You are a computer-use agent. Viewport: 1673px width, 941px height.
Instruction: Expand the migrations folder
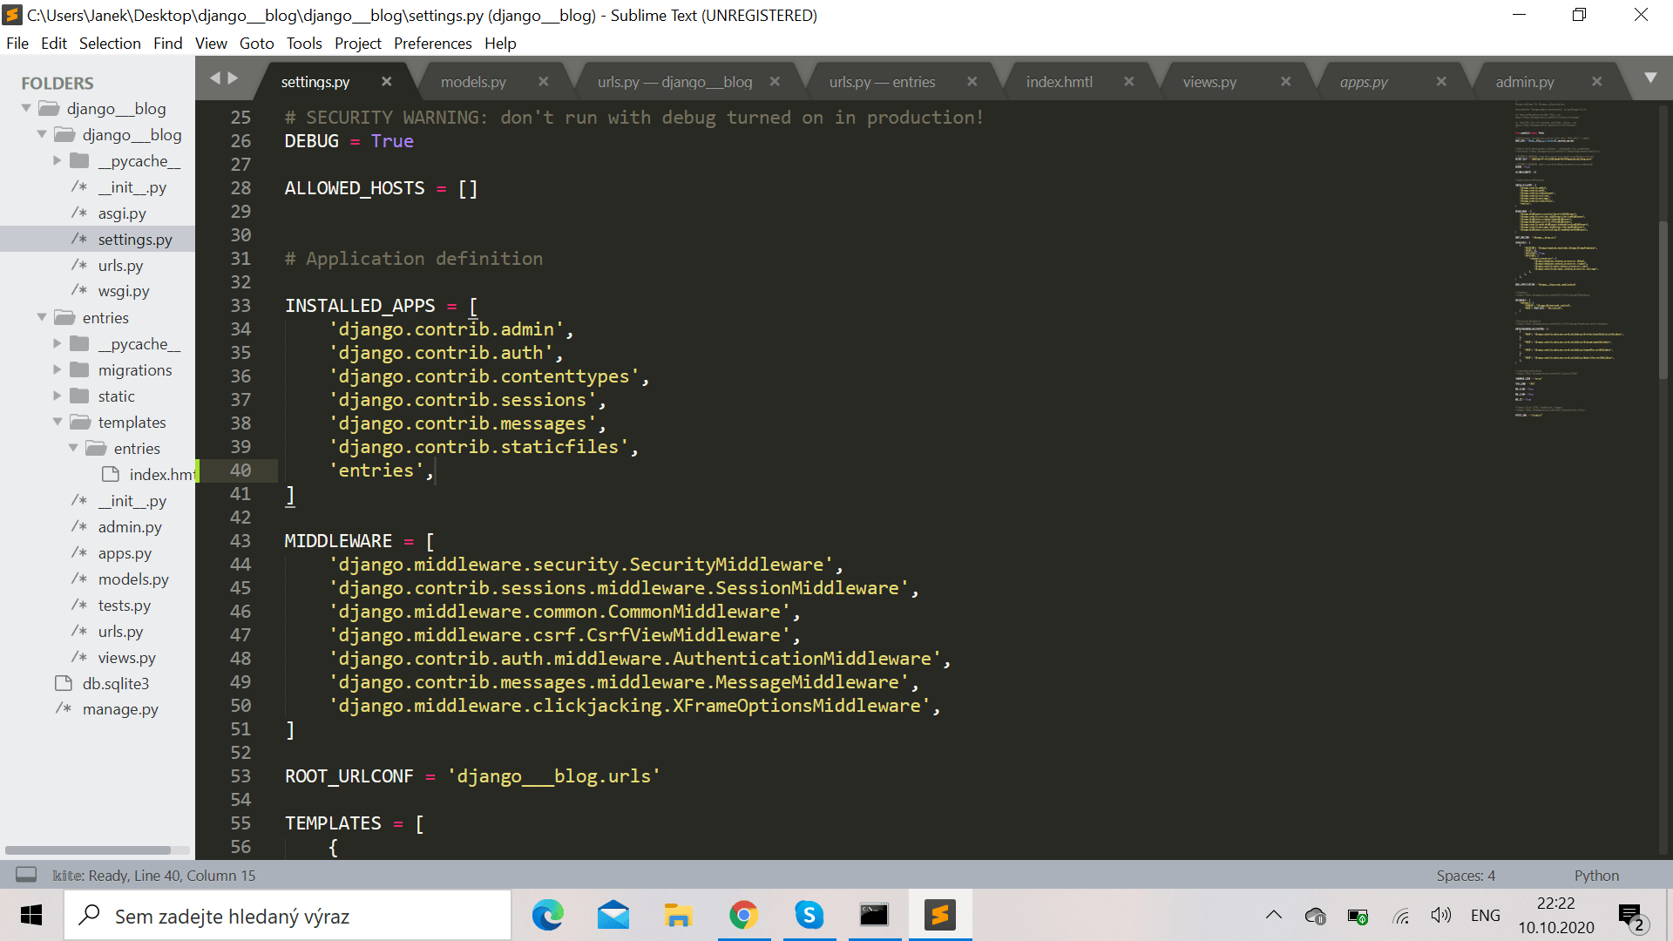(58, 369)
